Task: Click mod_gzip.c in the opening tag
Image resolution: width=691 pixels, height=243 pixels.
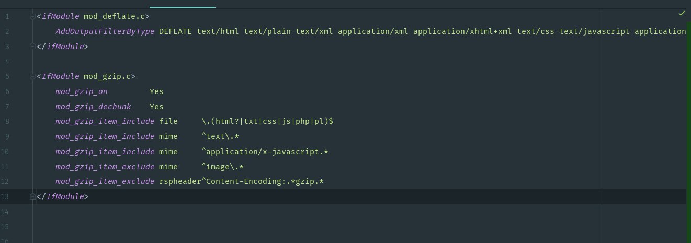Action: [x=107, y=76]
